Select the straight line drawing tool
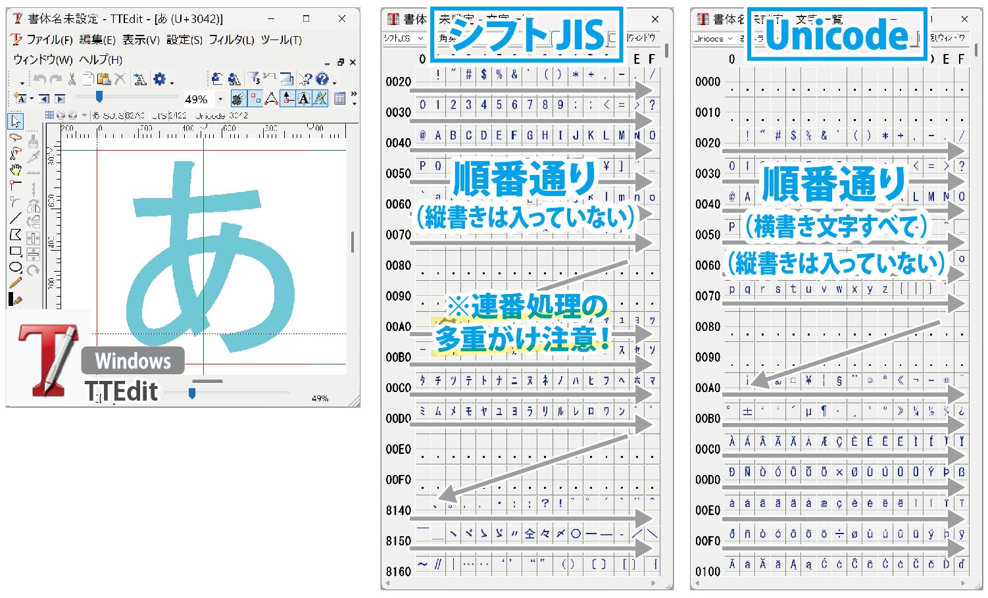The width and height of the screenshot is (988, 598). 16,218
